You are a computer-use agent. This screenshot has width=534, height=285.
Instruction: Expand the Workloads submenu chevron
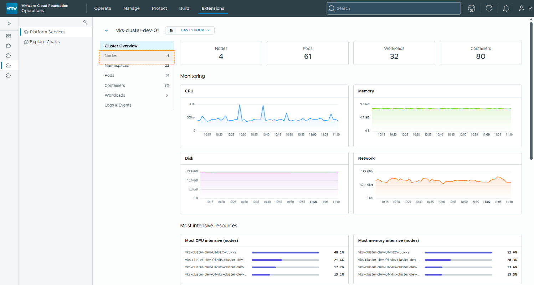[x=167, y=95]
